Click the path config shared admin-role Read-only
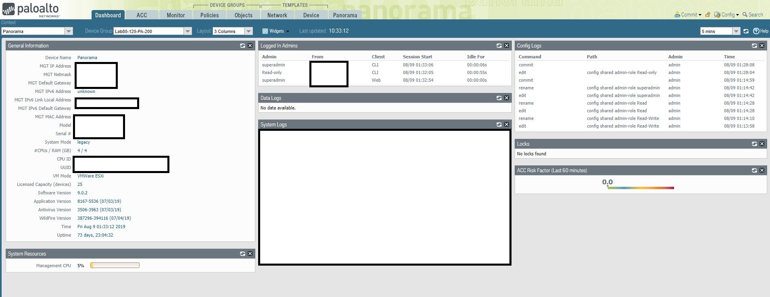 622,72
